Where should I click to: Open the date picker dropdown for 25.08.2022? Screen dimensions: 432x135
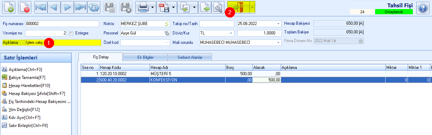278,24
